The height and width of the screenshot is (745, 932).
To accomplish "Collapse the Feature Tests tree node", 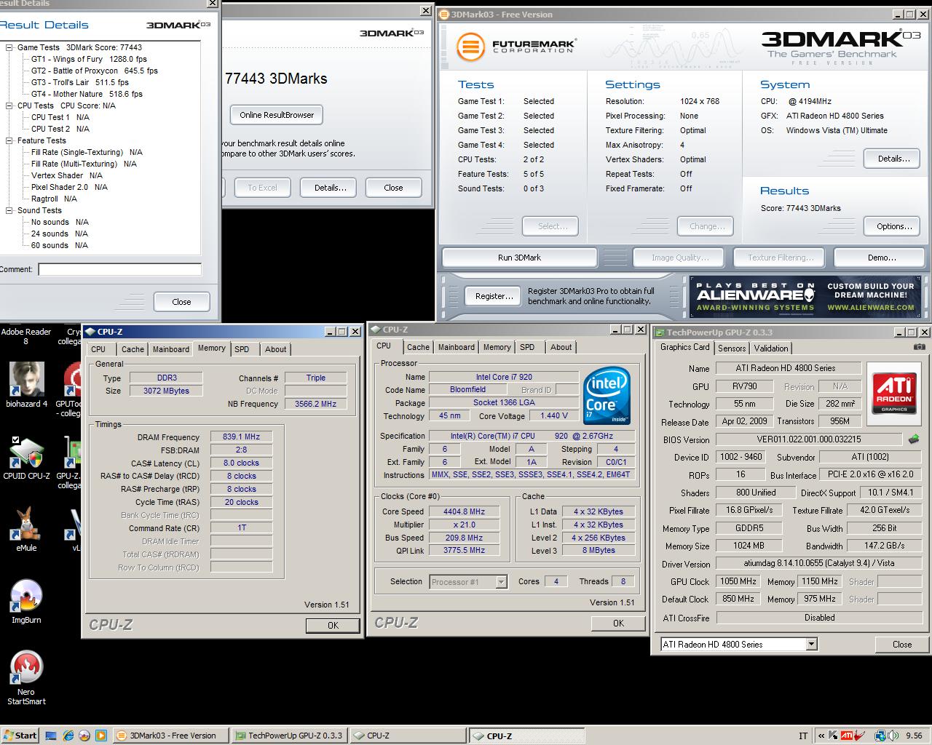I will coord(9,140).
